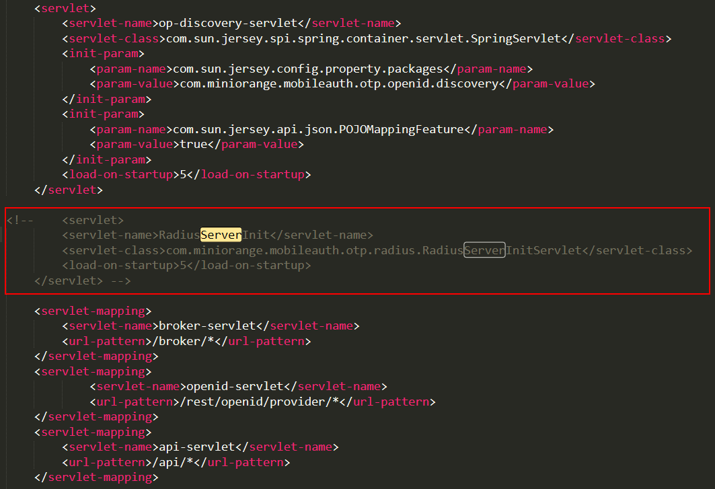Click closing servlet-name tag after op-discovery-servlet
This screenshot has height=489, width=715.
[x=349, y=24]
